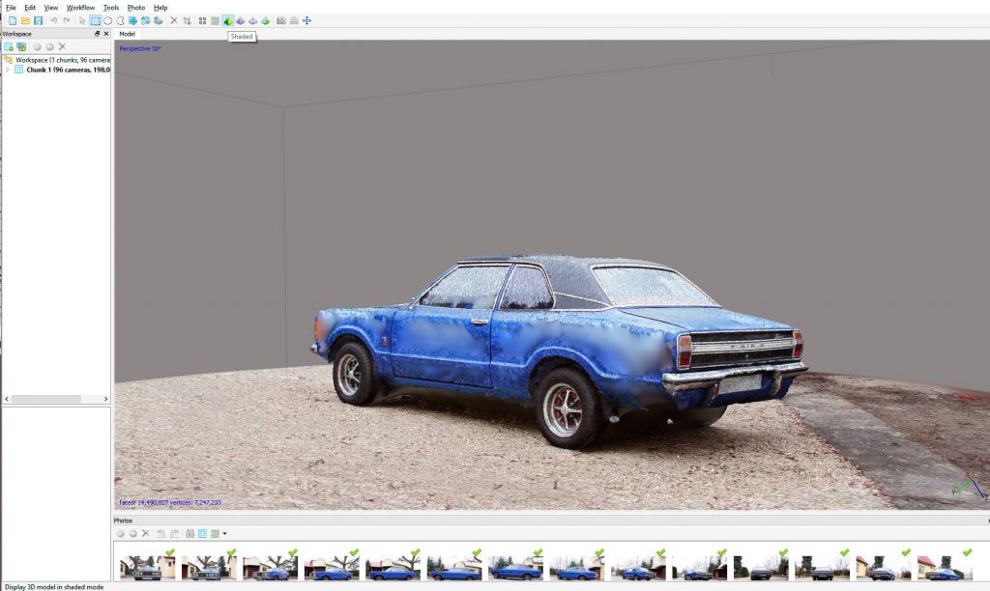Switch to Textured model view mode

coord(265,20)
